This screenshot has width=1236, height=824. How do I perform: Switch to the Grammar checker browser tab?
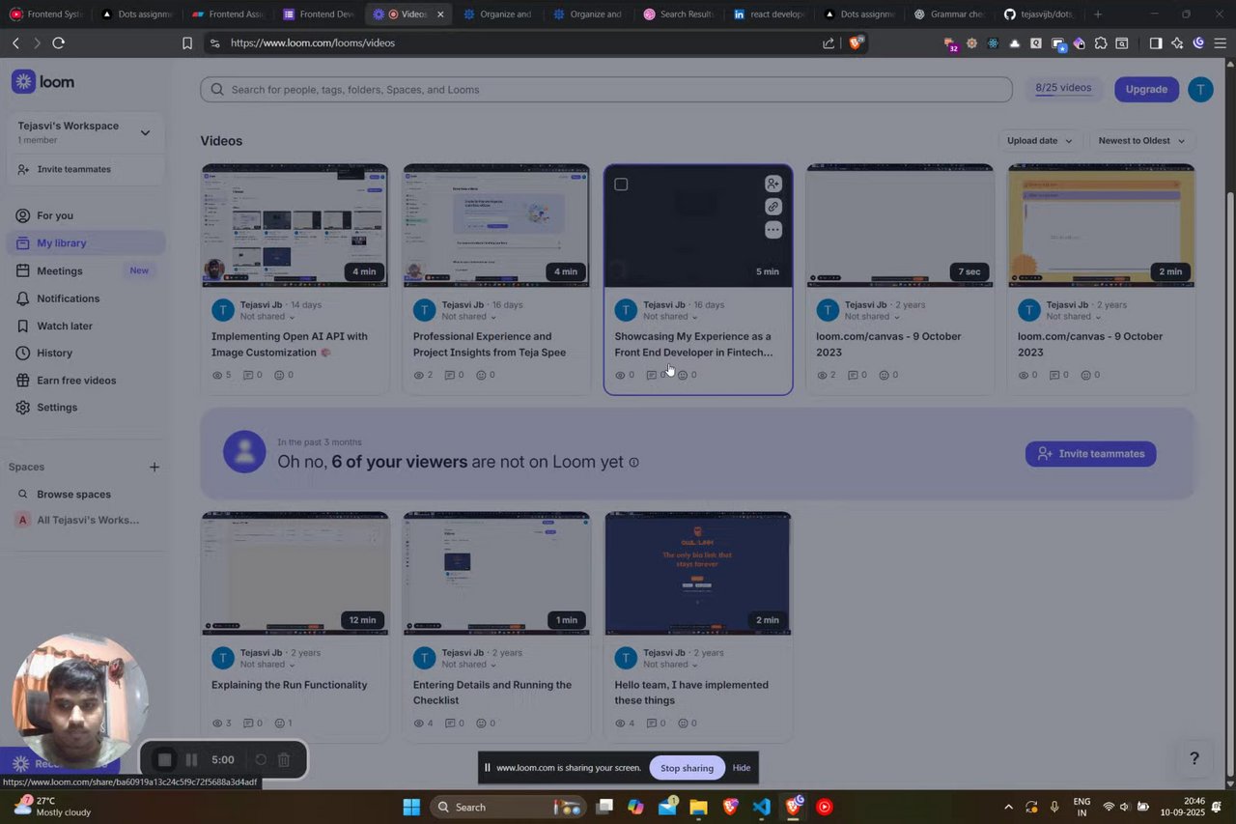click(x=948, y=14)
